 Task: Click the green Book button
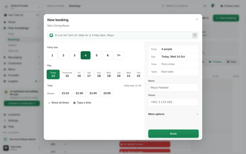[174, 134]
